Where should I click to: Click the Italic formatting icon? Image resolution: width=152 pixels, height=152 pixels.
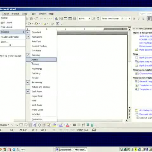click(x=139, y=19)
